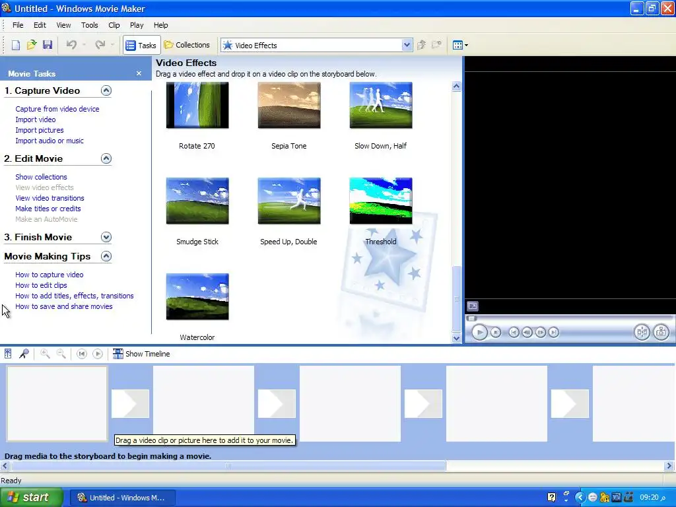The height and width of the screenshot is (507, 676).
Task: Select the Watercolor effect thumbnail
Action: 197,296
